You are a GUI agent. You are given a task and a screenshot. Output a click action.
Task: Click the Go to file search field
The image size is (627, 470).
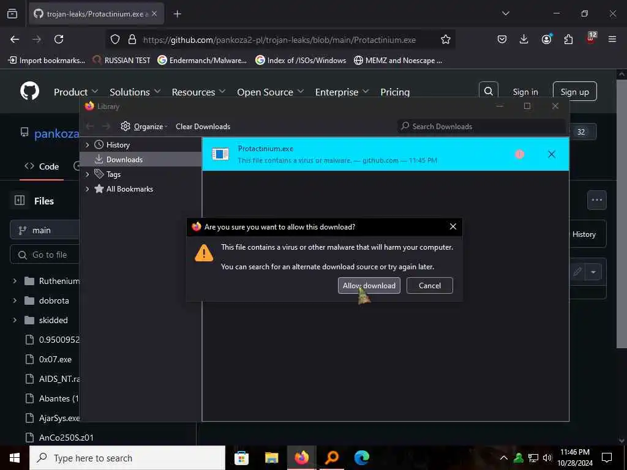pyautogui.click(x=45, y=255)
